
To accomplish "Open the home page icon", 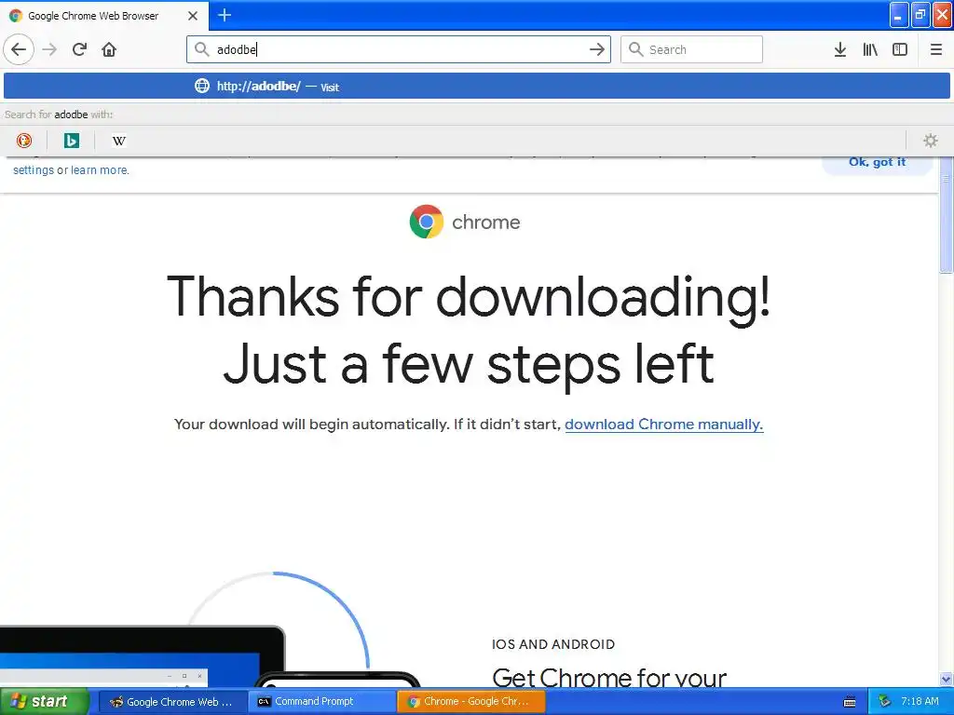I will tap(109, 49).
